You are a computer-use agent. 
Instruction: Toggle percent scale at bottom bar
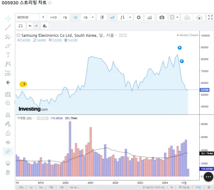coord(172,187)
